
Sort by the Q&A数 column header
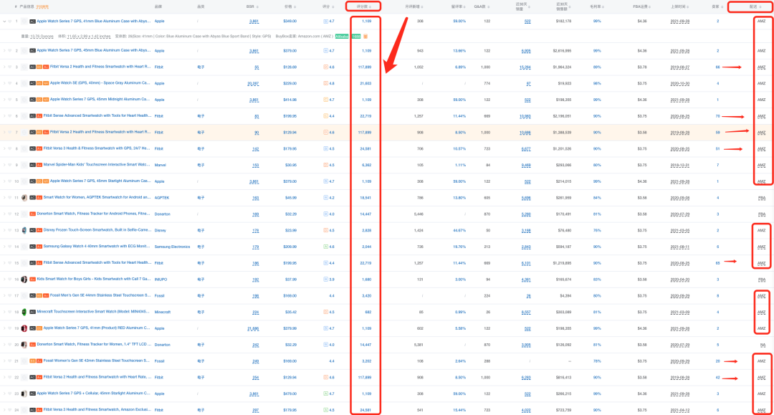click(482, 6)
